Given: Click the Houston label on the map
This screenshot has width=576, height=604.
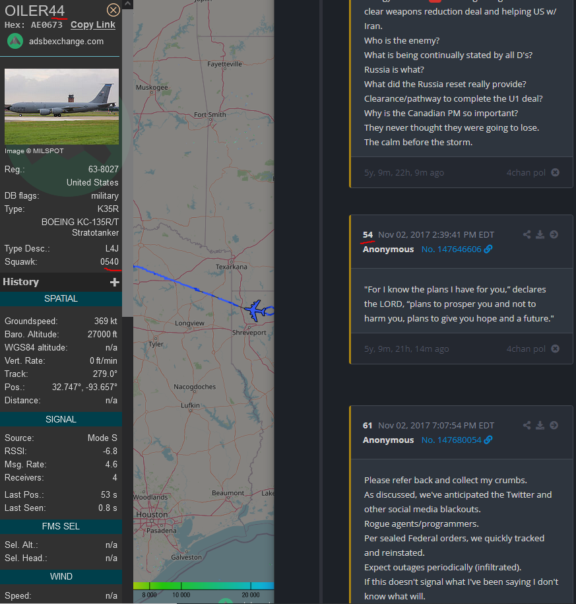Looking at the screenshot, I should point(152,514).
